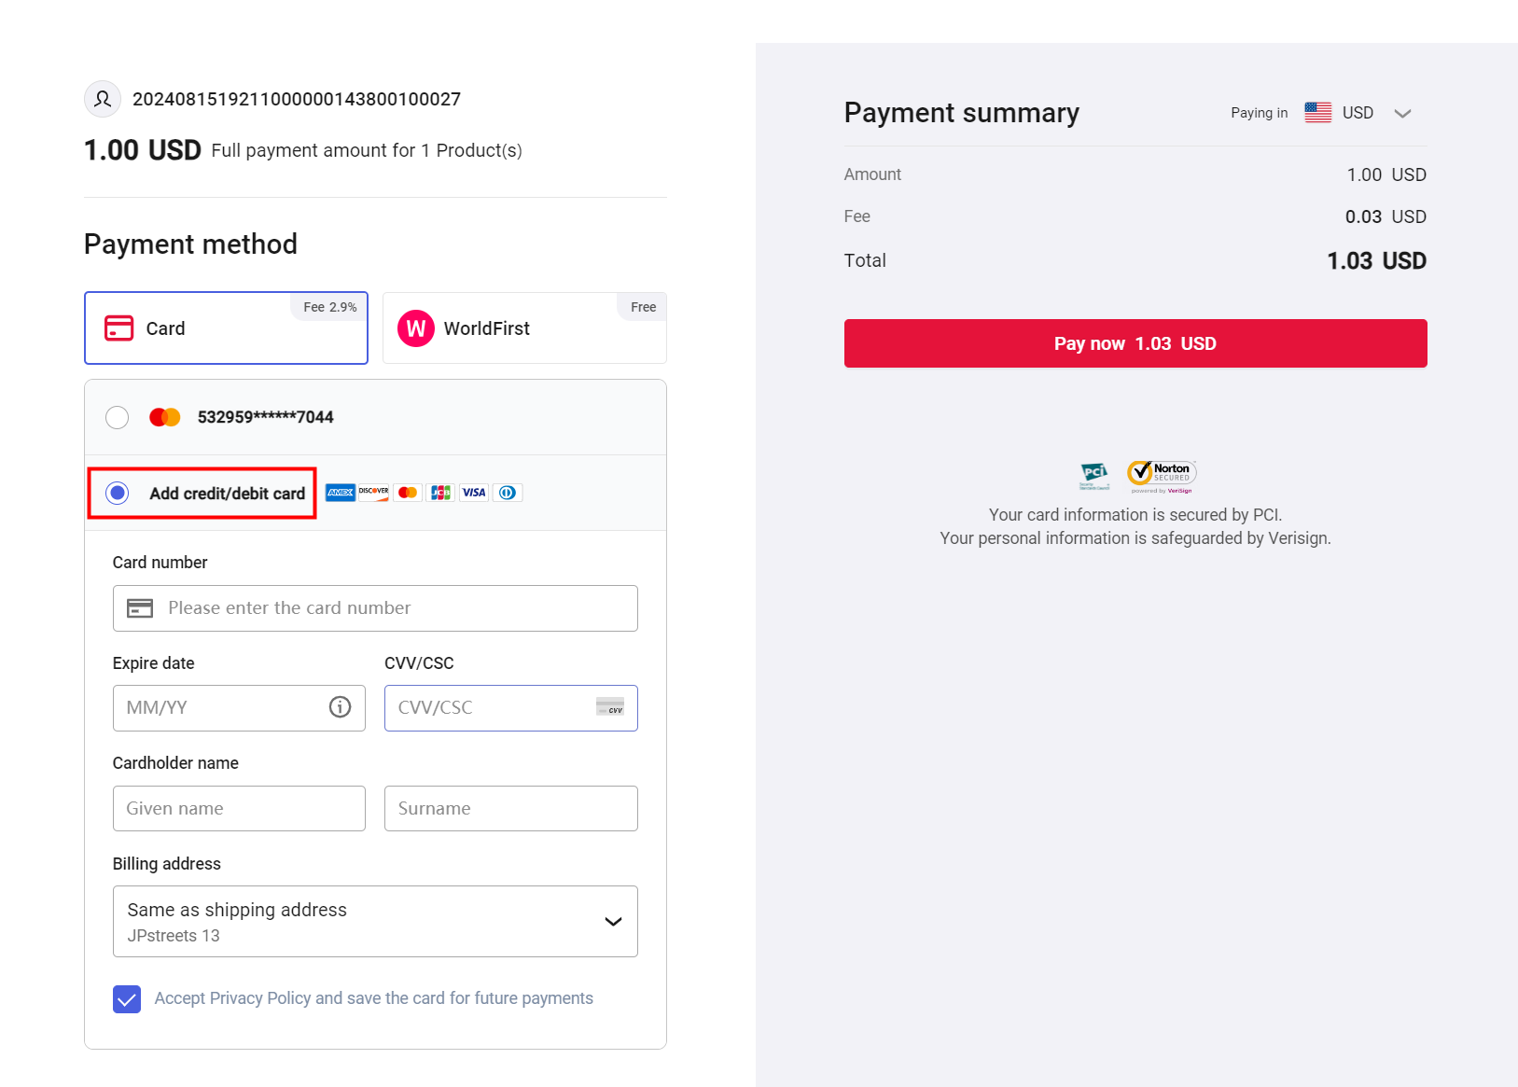The width and height of the screenshot is (1518, 1087).
Task: Select saved Mastercard ending in 7044
Action: [x=118, y=417]
